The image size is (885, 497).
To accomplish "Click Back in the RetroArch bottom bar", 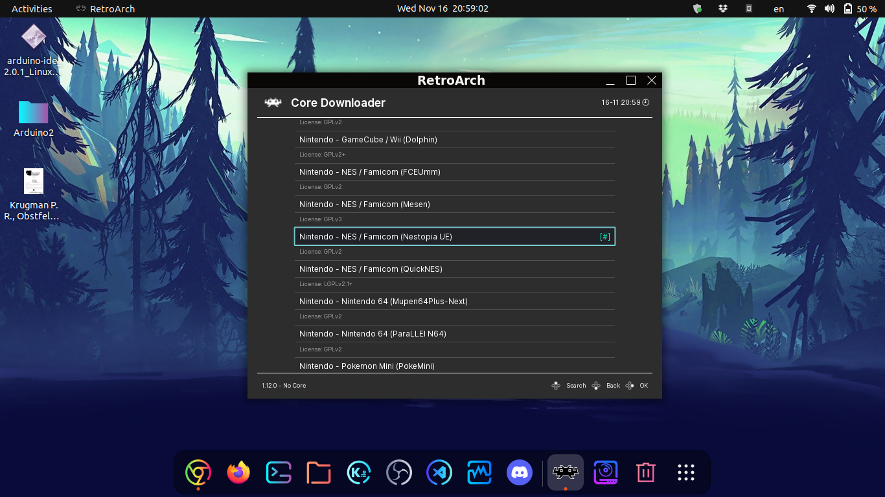I will tap(608, 385).
